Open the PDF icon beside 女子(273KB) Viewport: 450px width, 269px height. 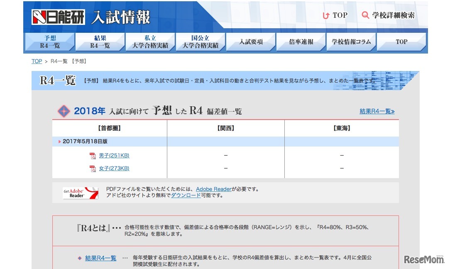pos(93,169)
